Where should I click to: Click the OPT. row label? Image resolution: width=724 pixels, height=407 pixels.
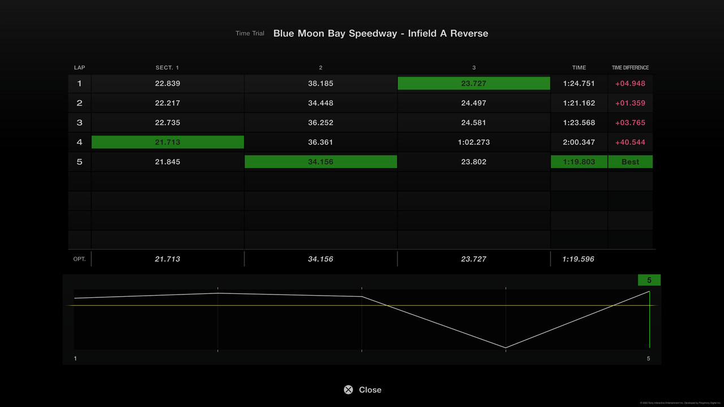[79, 259]
